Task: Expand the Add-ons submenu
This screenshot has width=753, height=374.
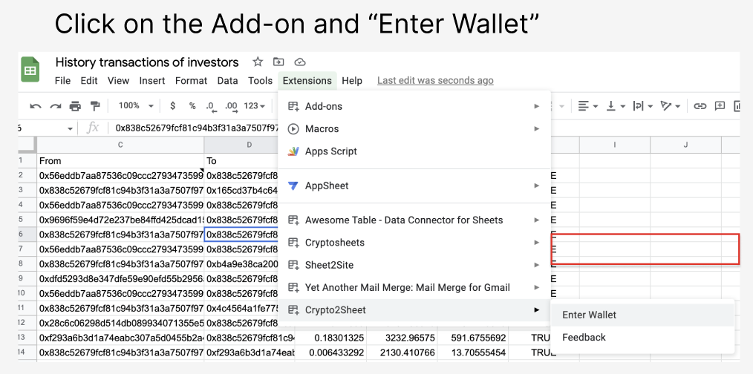Action: tap(414, 106)
